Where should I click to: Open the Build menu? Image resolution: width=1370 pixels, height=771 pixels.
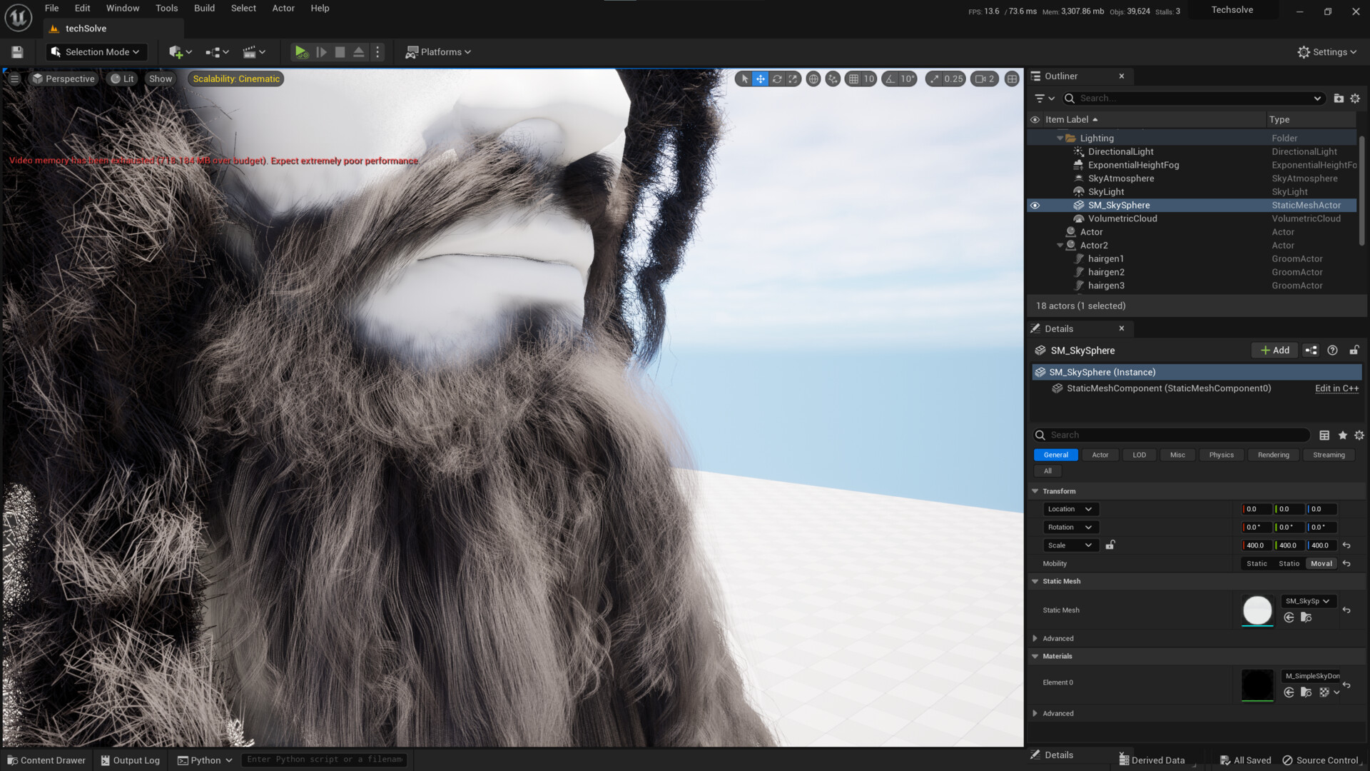[x=204, y=8]
